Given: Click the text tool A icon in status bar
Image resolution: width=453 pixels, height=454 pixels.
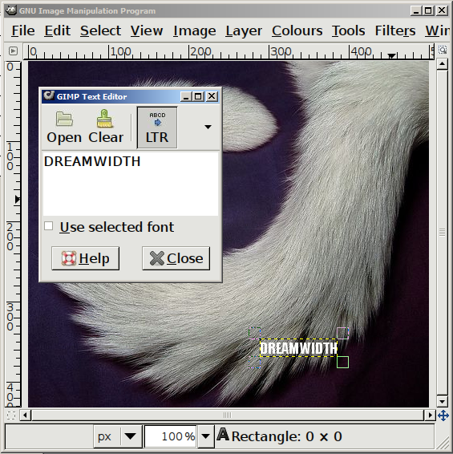Looking at the screenshot, I should (x=223, y=434).
